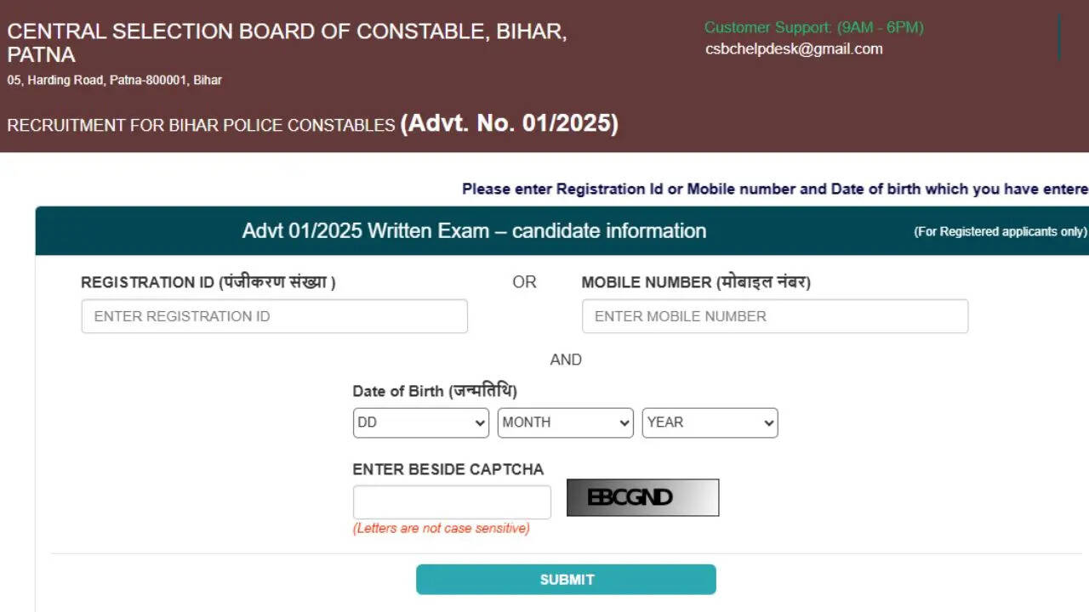Click the Written Exam candidate information banner
Viewport: 1089px width, 612px height.
point(474,230)
